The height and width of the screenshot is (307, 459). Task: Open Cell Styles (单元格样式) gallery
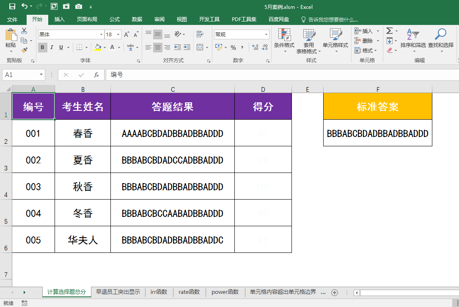coord(335,41)
